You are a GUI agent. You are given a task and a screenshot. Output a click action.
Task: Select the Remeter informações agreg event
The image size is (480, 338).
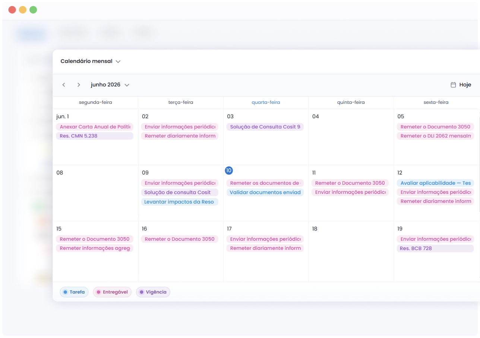click(95, 248)
